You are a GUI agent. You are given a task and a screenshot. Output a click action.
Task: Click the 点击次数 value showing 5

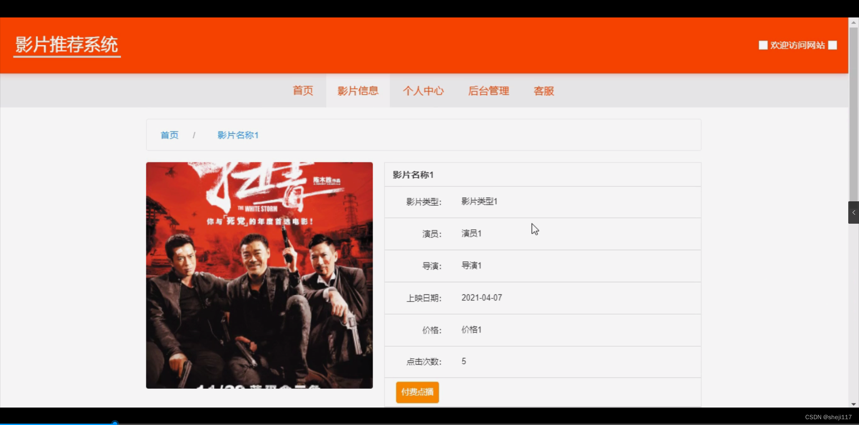464,361
